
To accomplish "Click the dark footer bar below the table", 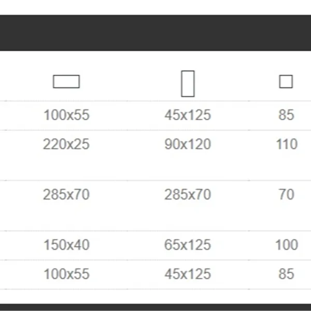I will [155, 307].
